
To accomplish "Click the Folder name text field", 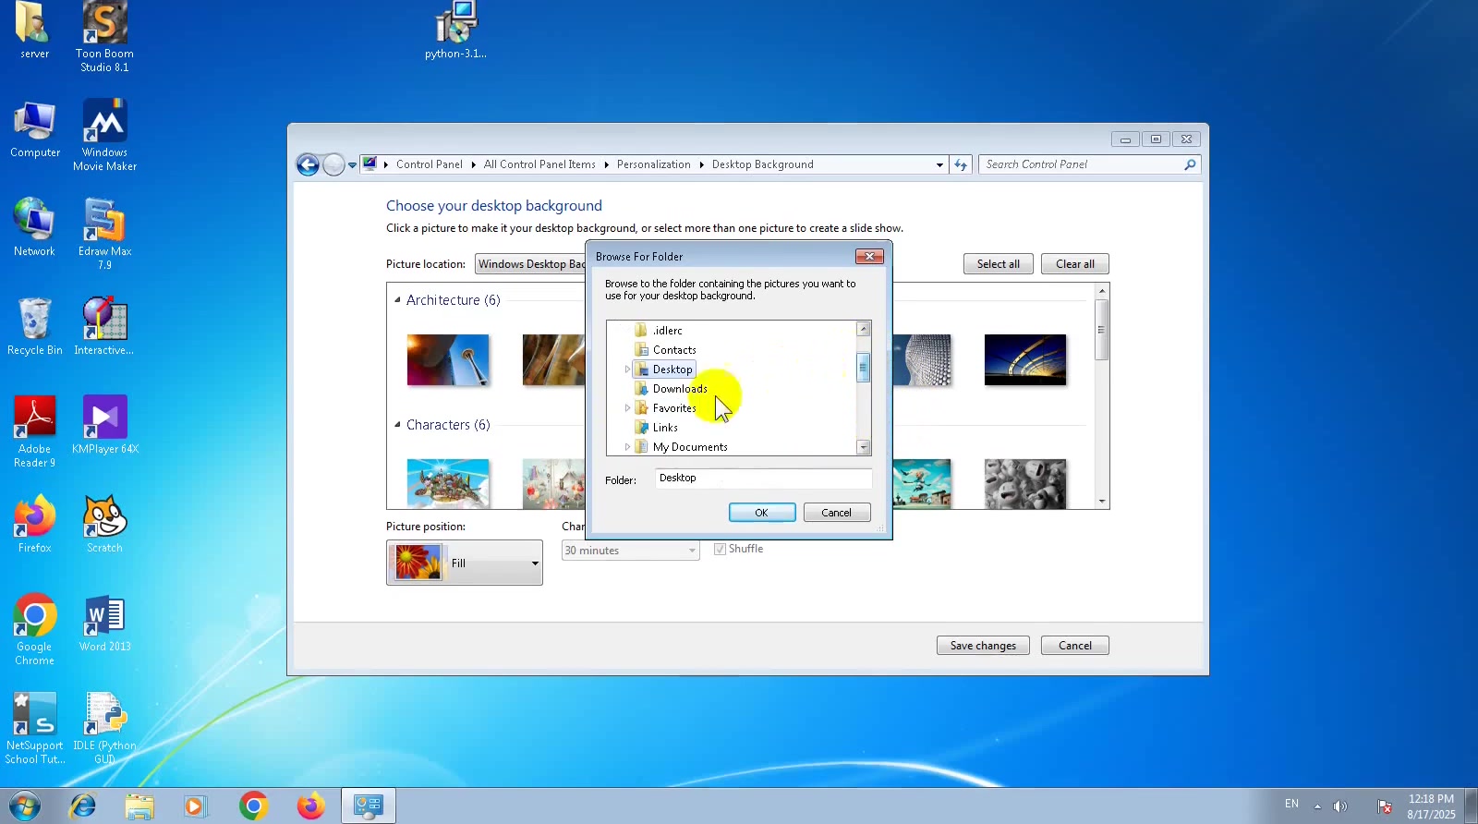I will pos(762,479).
